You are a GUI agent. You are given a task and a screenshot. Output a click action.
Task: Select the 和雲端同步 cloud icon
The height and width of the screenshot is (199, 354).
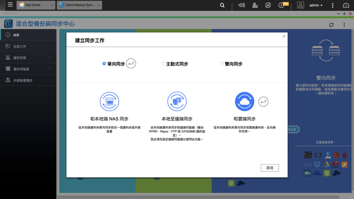point(245,102)
